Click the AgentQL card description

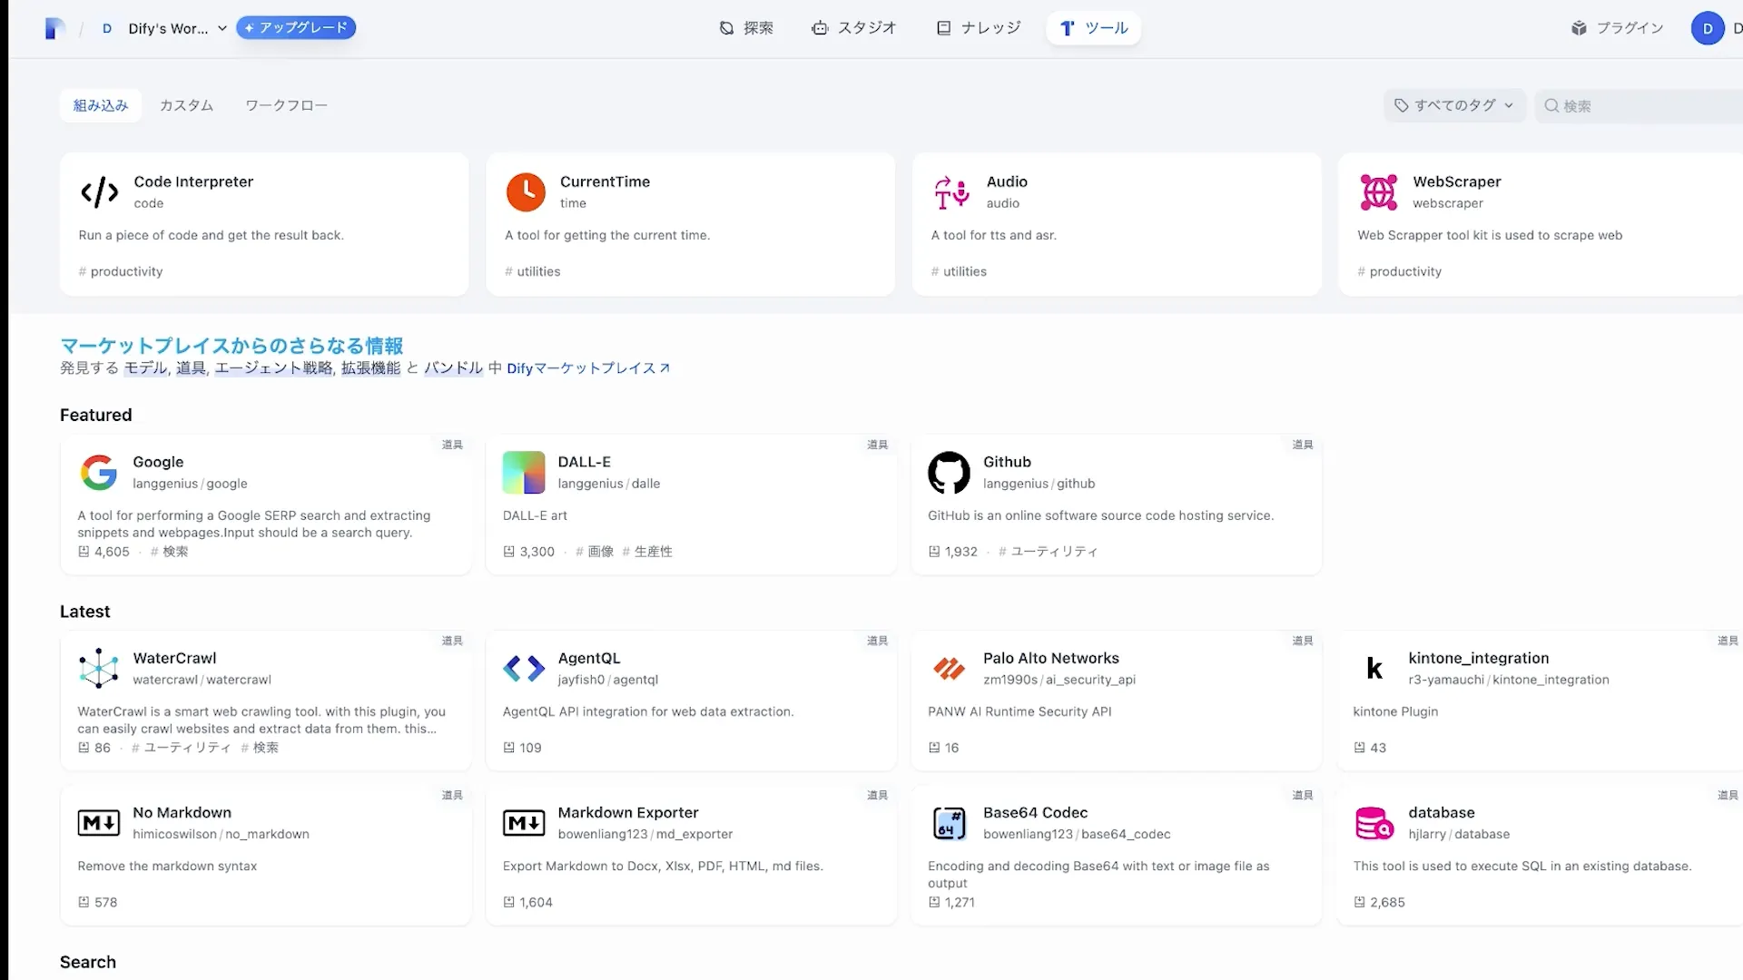[x=648, y=711]
